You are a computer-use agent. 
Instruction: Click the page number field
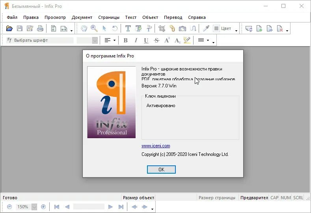point(89,207)
